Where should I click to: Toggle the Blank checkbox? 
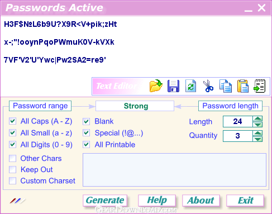point(86,121)
